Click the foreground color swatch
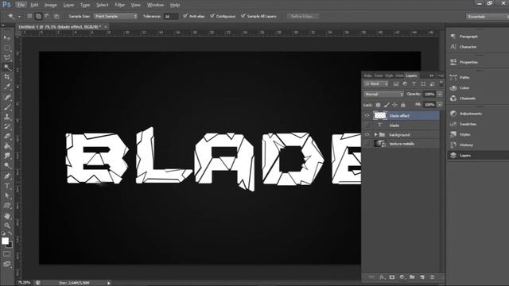 click(x=5, y=241)
